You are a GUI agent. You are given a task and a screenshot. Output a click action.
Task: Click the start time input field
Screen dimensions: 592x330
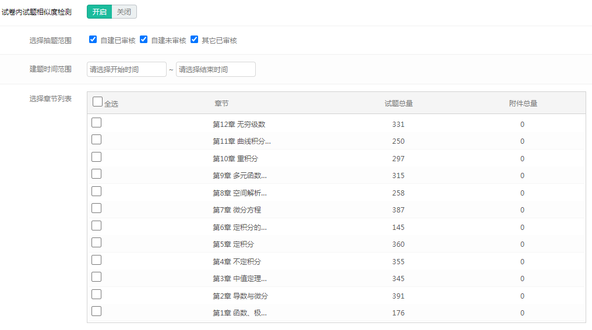tap(126, 69)
